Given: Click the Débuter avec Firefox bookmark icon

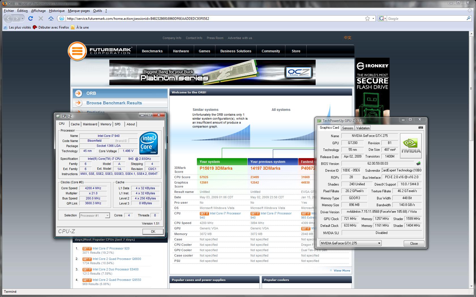Looking at the screenshot, I should point(35,27).
